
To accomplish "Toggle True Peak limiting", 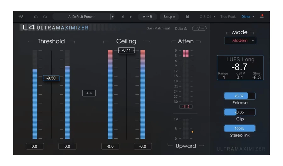I will point(228,17).
